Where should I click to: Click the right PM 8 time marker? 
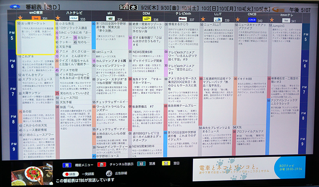pos(303,116)
